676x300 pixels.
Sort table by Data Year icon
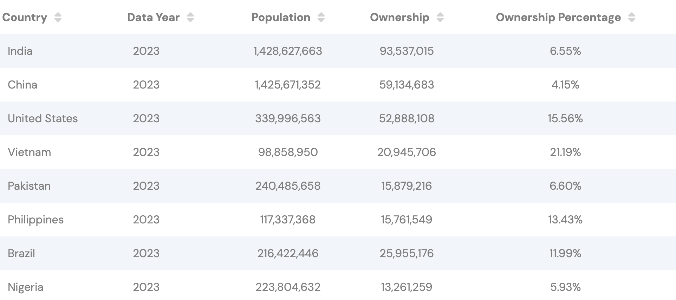190,18
